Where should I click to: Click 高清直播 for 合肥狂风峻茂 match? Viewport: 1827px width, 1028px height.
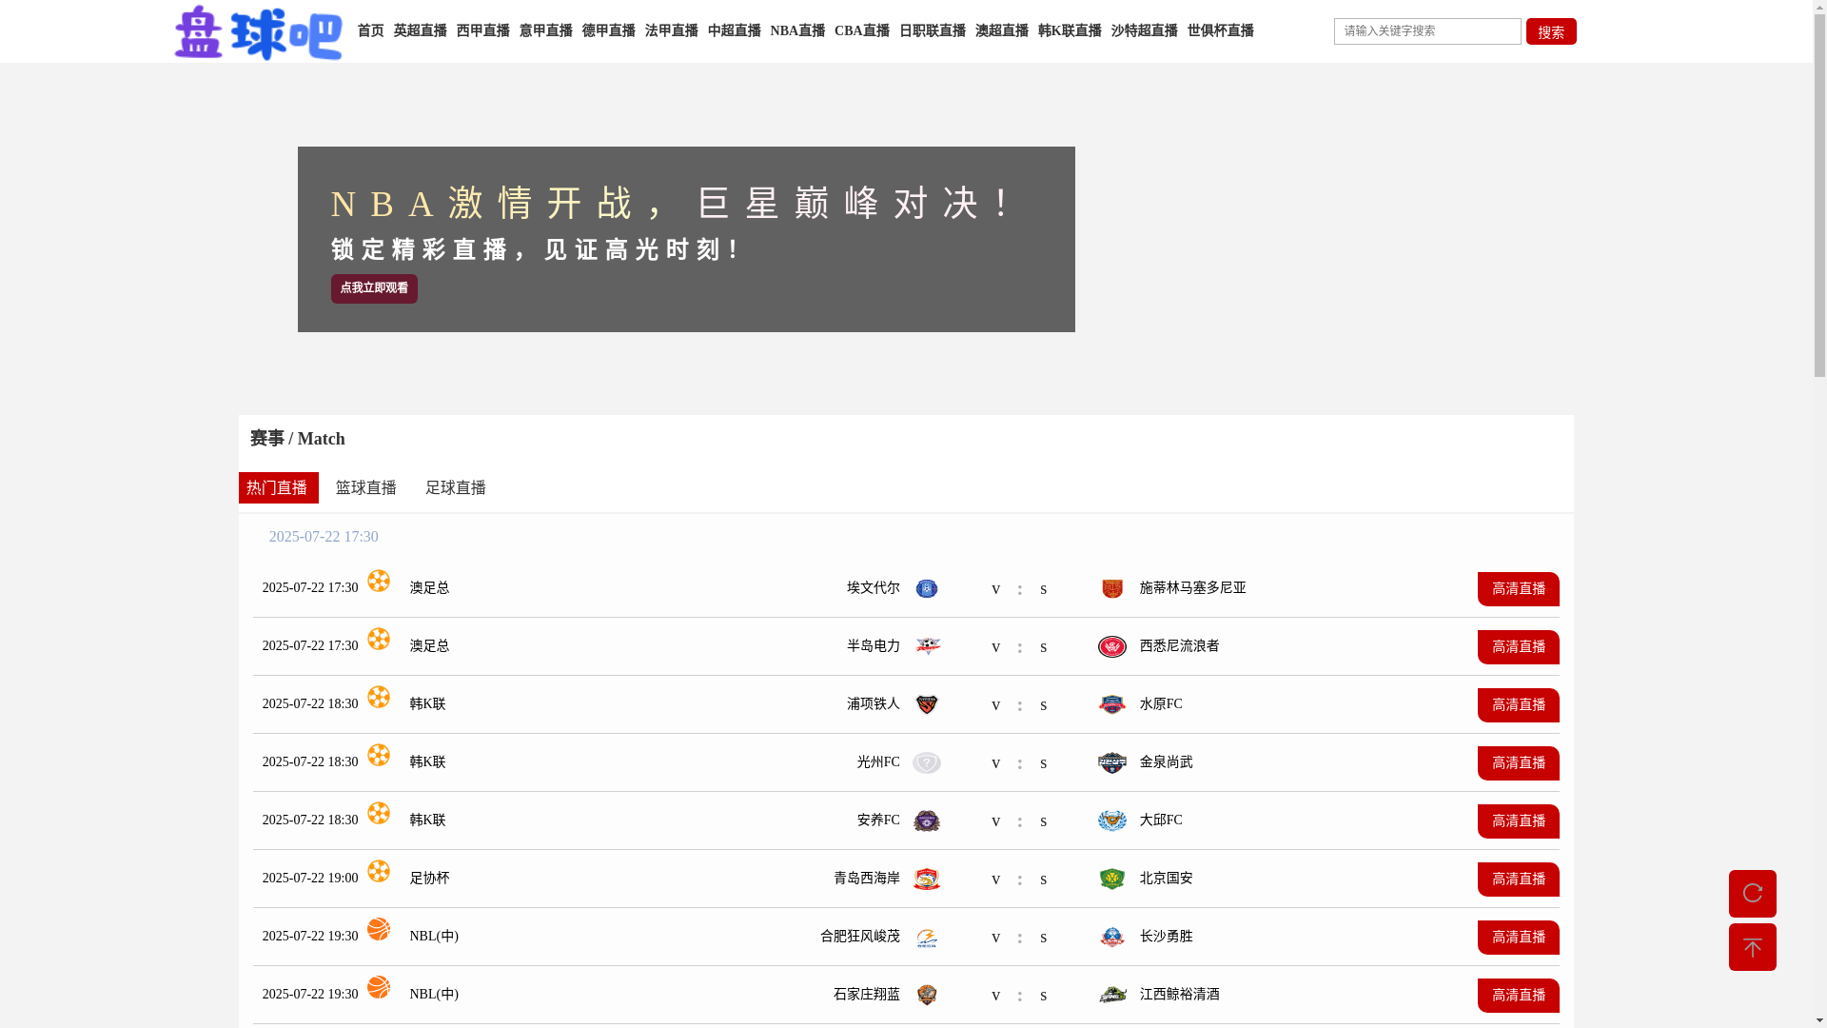[x=1518, y=938]
